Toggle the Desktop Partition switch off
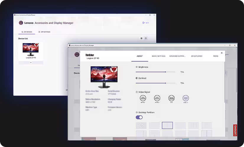 click(x=139, y=117)
